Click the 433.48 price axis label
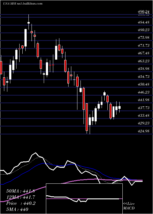This screenshot has height=214, width=153. coord(144,116)
